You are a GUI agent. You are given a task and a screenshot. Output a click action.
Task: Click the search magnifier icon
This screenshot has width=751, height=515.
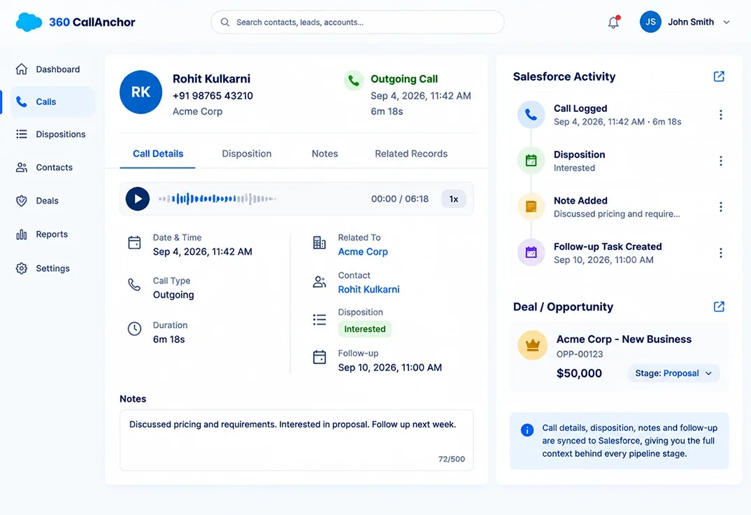tap(224, 22)
